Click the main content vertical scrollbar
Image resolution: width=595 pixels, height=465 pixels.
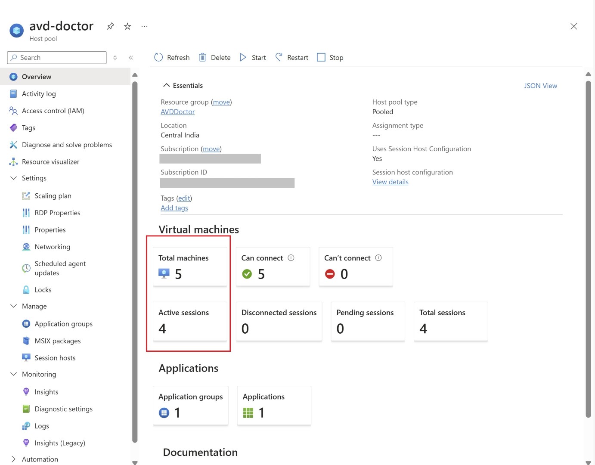[x=588, y=249]
